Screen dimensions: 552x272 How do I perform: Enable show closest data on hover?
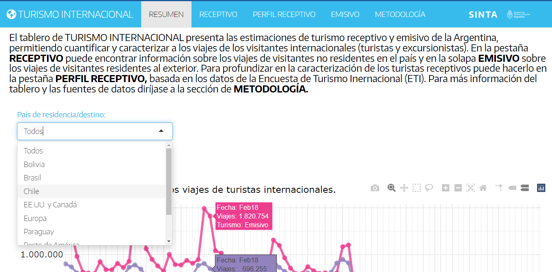pyautogui.click(x=512, y=188)
